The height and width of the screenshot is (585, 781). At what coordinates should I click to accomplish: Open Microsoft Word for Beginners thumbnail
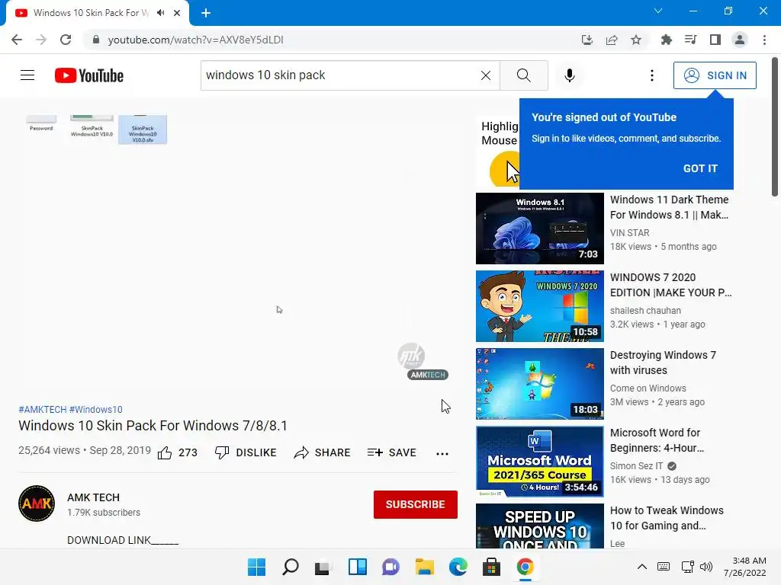tap(539, 461)
